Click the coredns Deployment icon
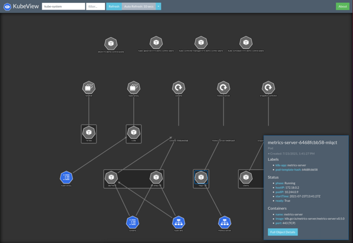The height and width of the screenshot is (243, 353). (179, 87)
